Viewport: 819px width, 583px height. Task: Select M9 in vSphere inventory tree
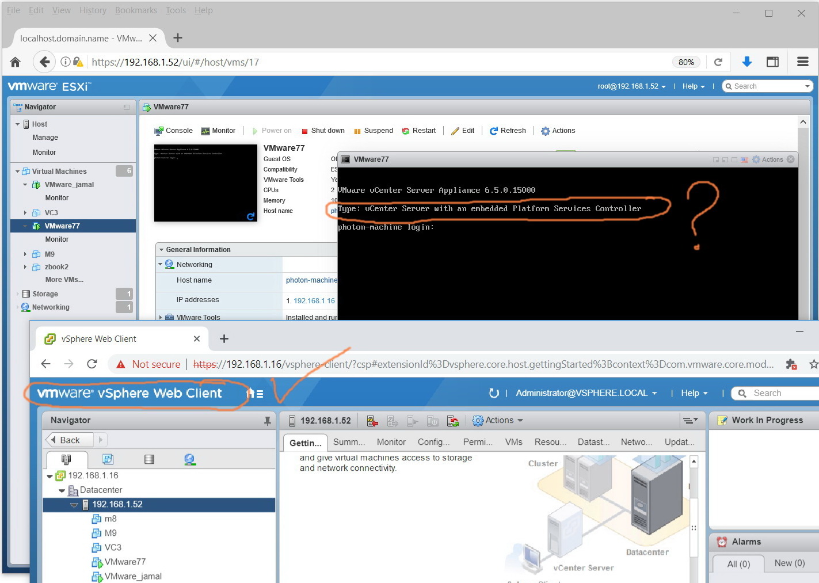(111, 533)
